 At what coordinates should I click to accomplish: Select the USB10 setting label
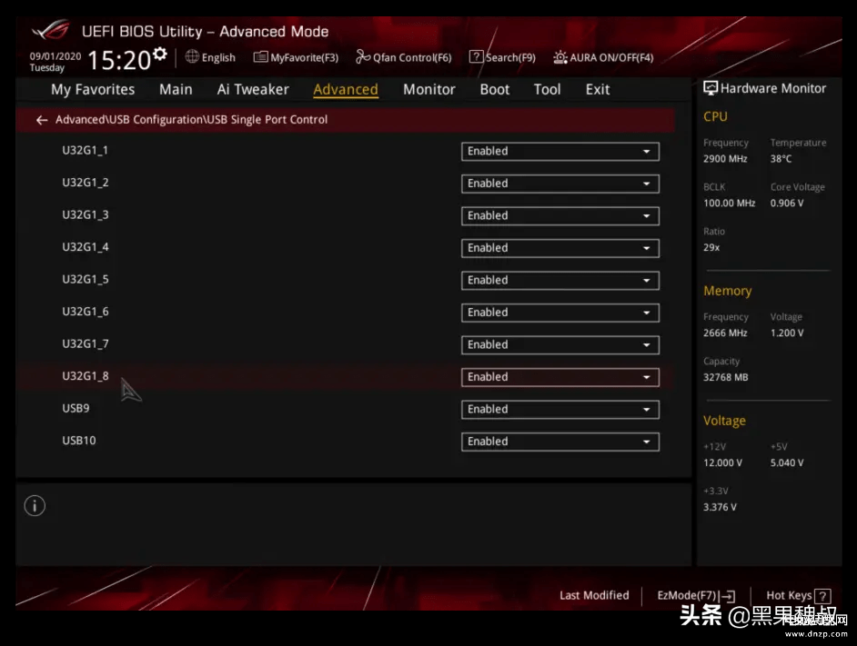click(x=79, y=440)
